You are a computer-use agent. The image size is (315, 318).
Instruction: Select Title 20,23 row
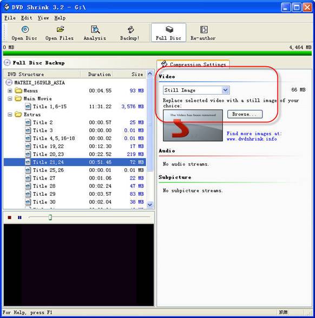75,154
